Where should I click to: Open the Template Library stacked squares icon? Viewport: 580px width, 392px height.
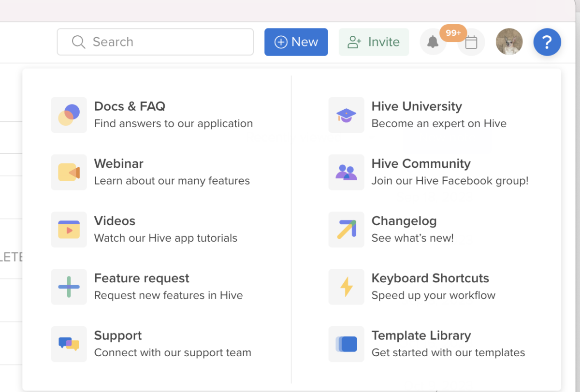tap(346, 344)
